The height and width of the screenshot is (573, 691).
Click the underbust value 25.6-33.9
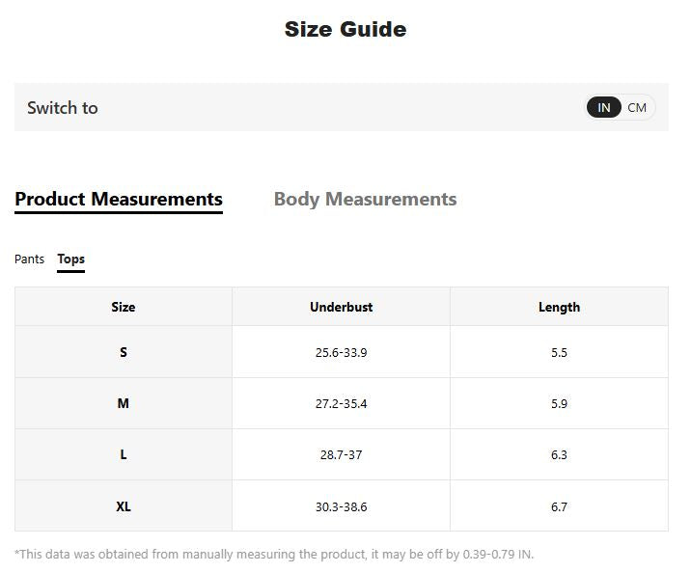(x=341, y=353)
